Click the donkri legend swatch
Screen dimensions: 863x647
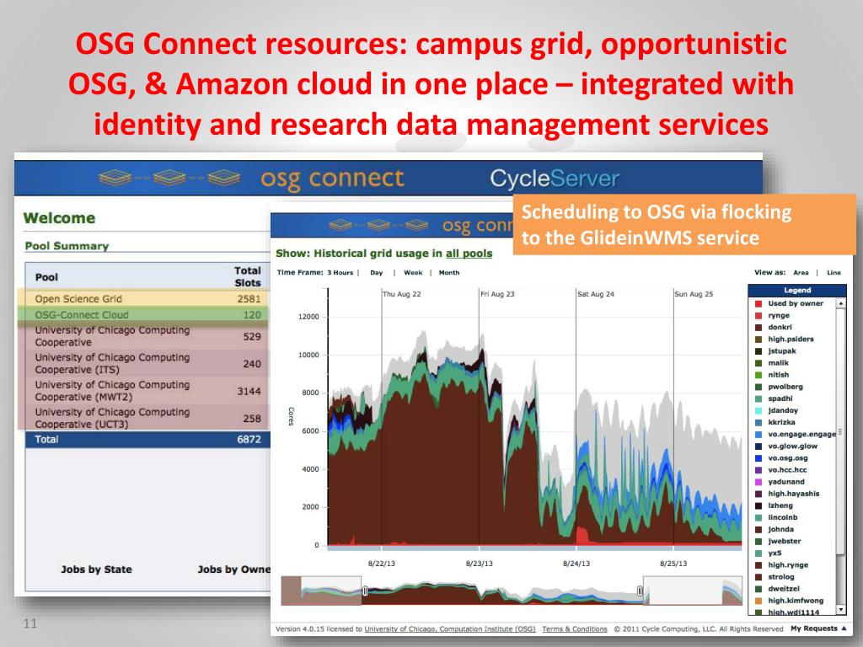coord(758,328)
